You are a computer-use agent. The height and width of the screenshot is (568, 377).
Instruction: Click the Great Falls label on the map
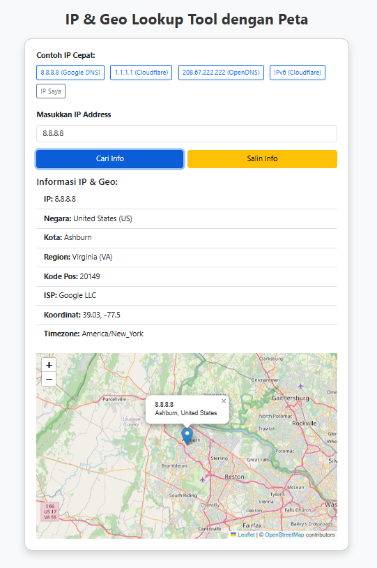click(259, 459)
